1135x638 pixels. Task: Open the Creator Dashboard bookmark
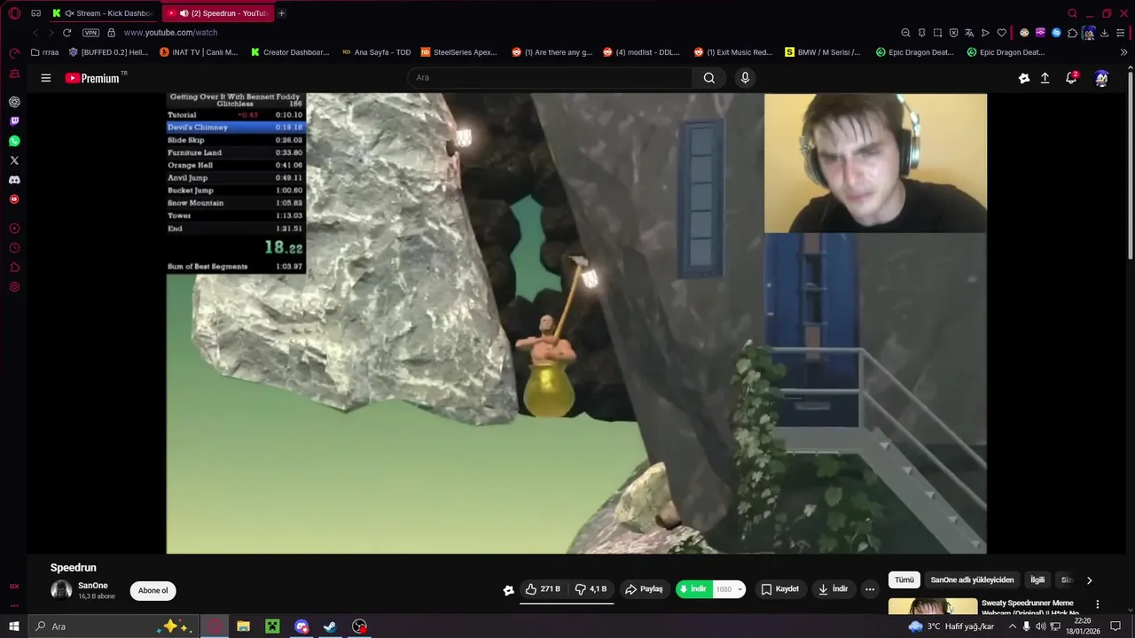coord(289,52)
